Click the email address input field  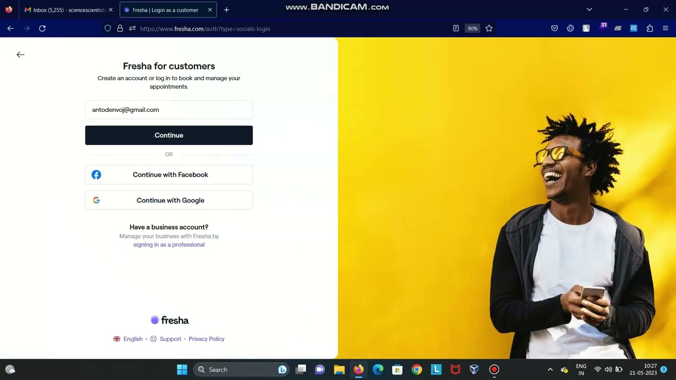pyautogui.click(x=169, y=110)
